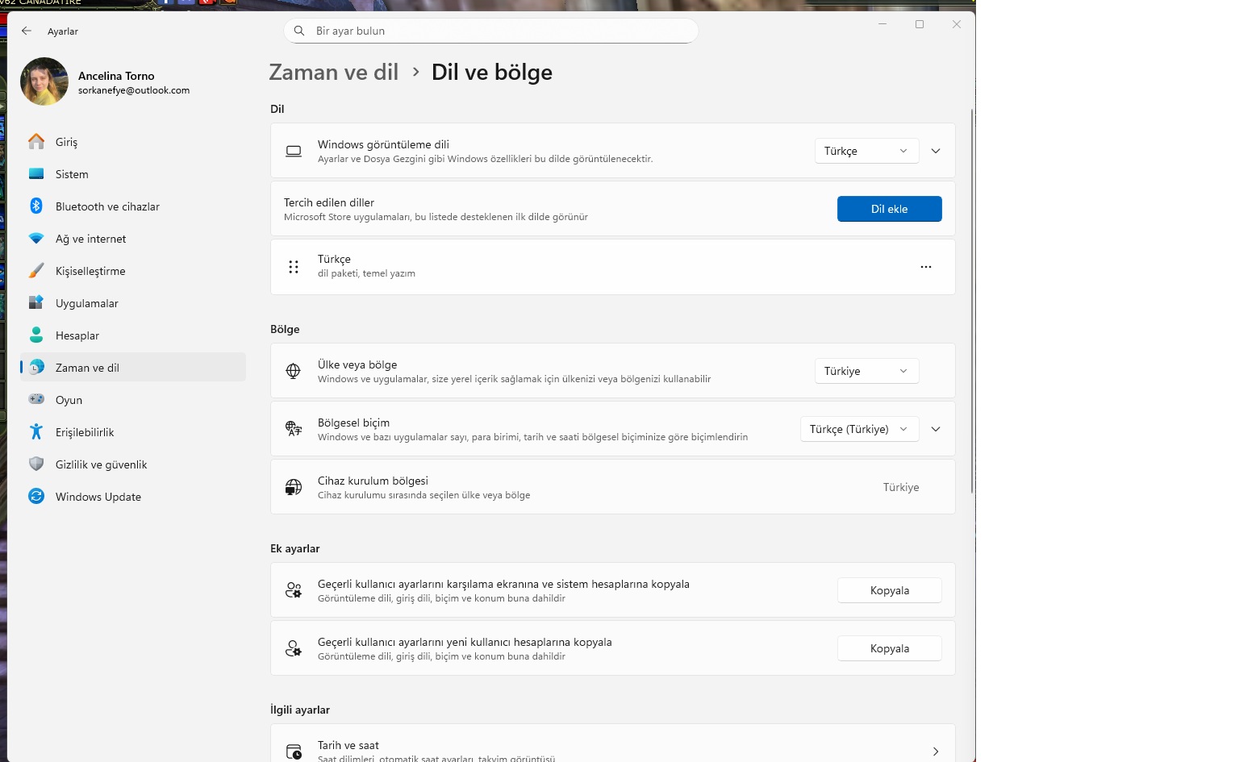
Task: Grab the drag handle beside Türkçe
Action: pyautogui.click(x=294, y=267)
